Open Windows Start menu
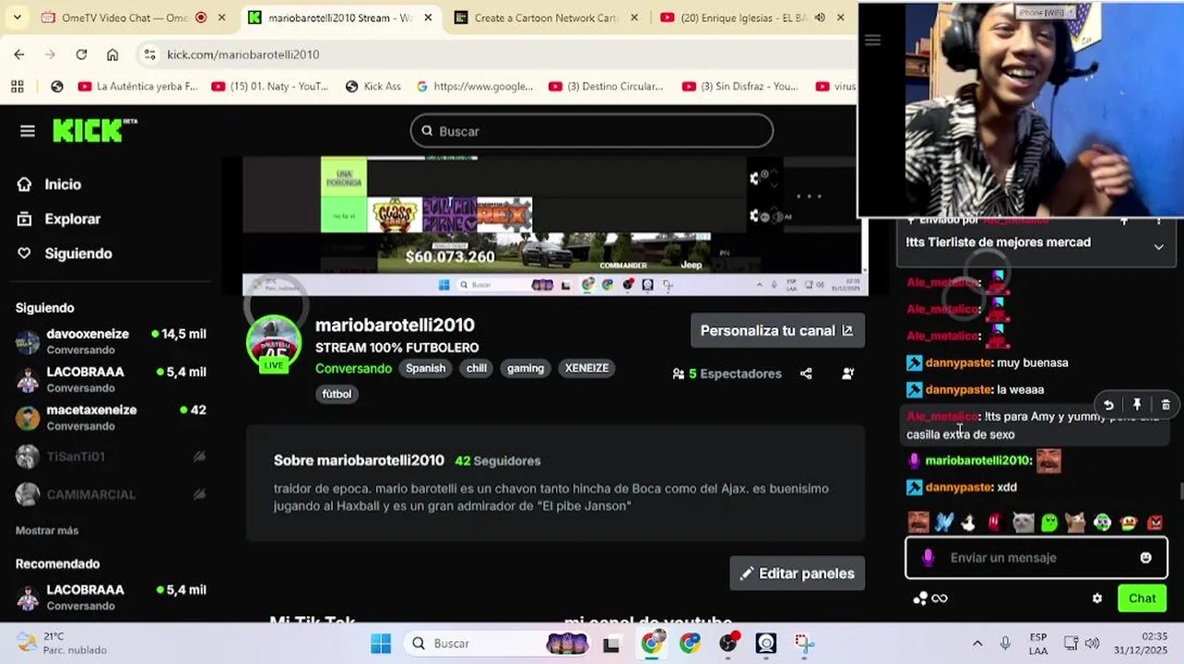 coord(381,644)
